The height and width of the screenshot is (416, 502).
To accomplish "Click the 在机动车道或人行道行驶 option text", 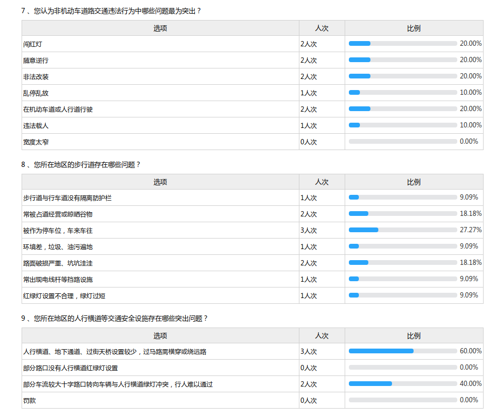I will [x=58, y=110].
